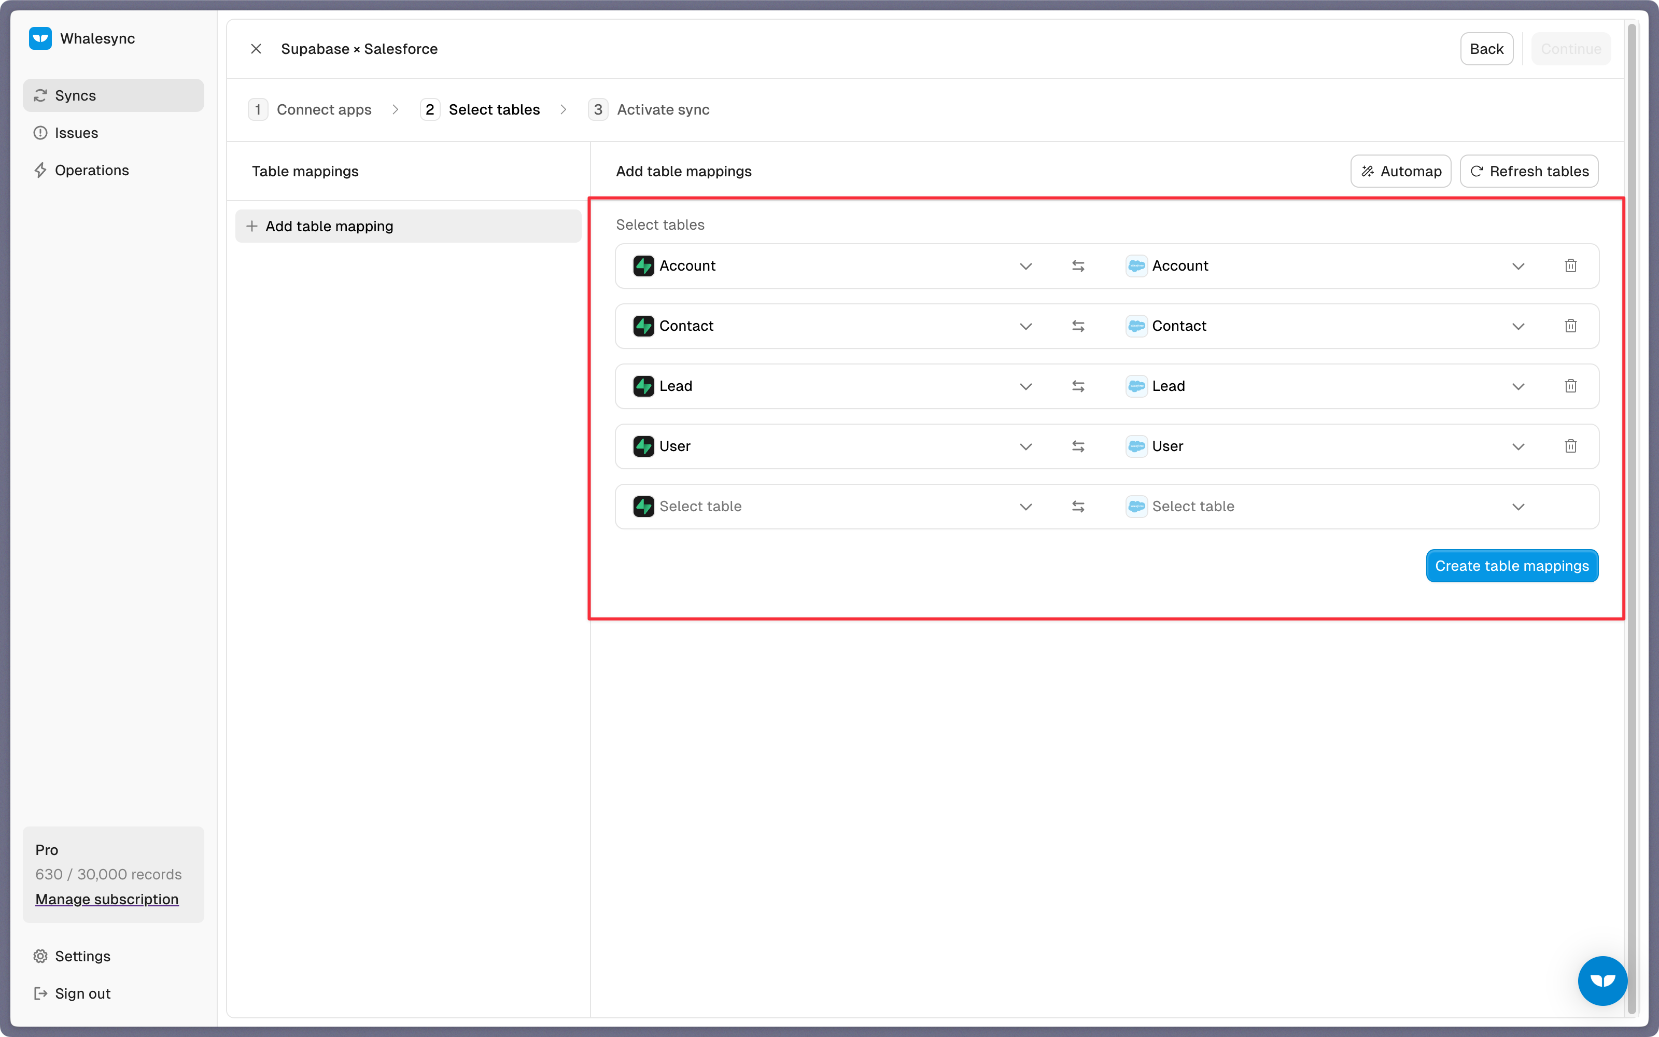Click Create table mappings

[x=1512, y=566]
